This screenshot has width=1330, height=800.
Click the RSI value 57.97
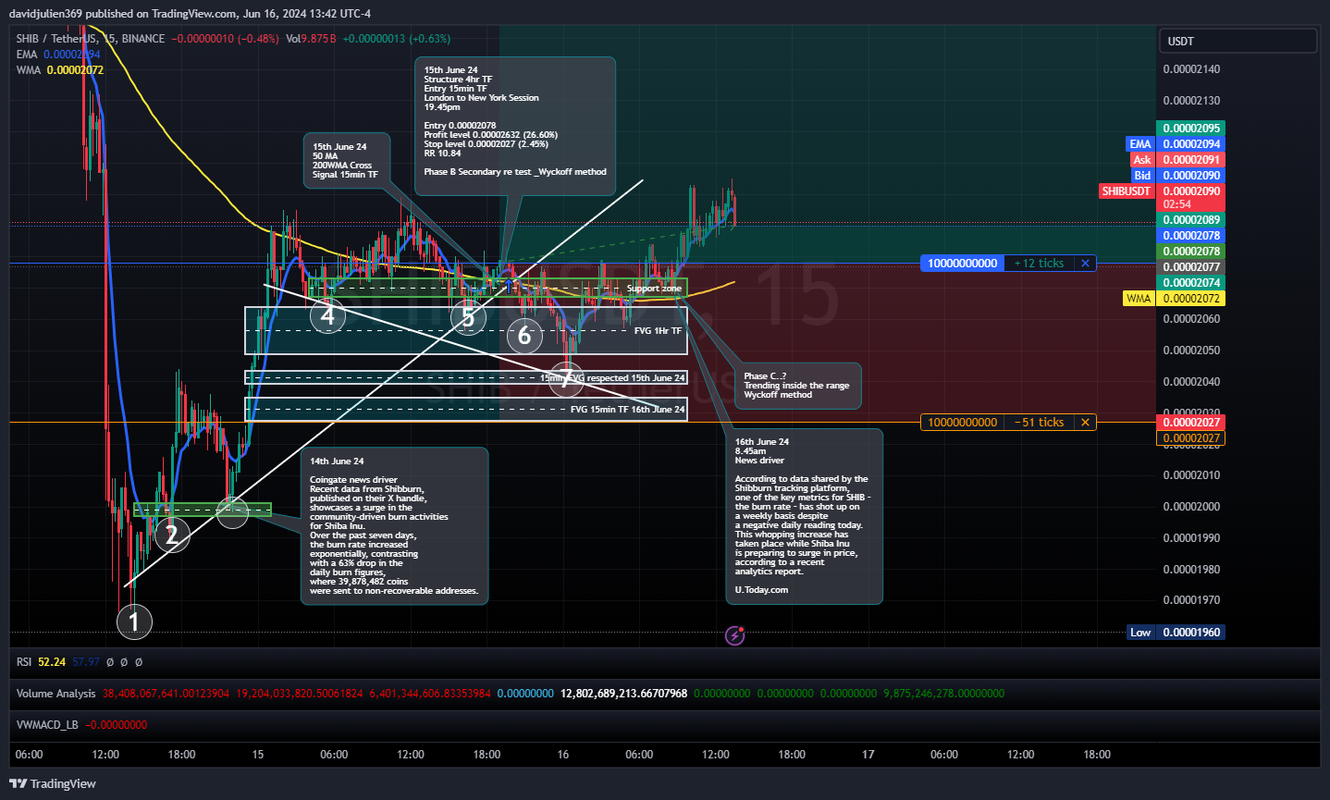coord(86,662)
